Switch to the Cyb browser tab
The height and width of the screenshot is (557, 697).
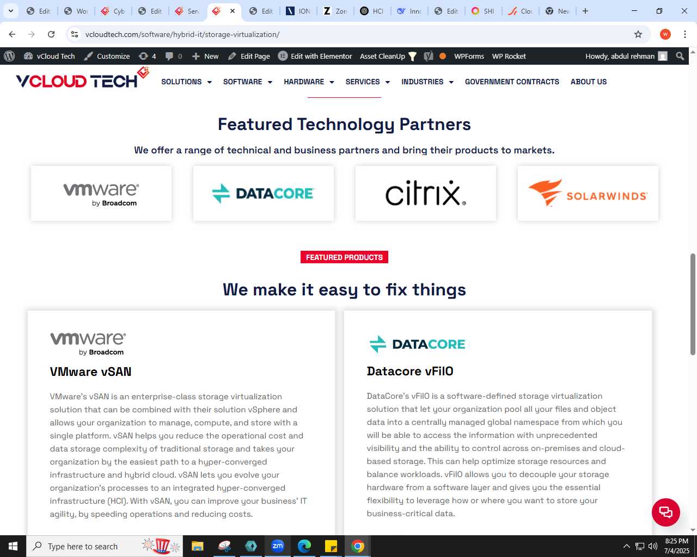113,11
